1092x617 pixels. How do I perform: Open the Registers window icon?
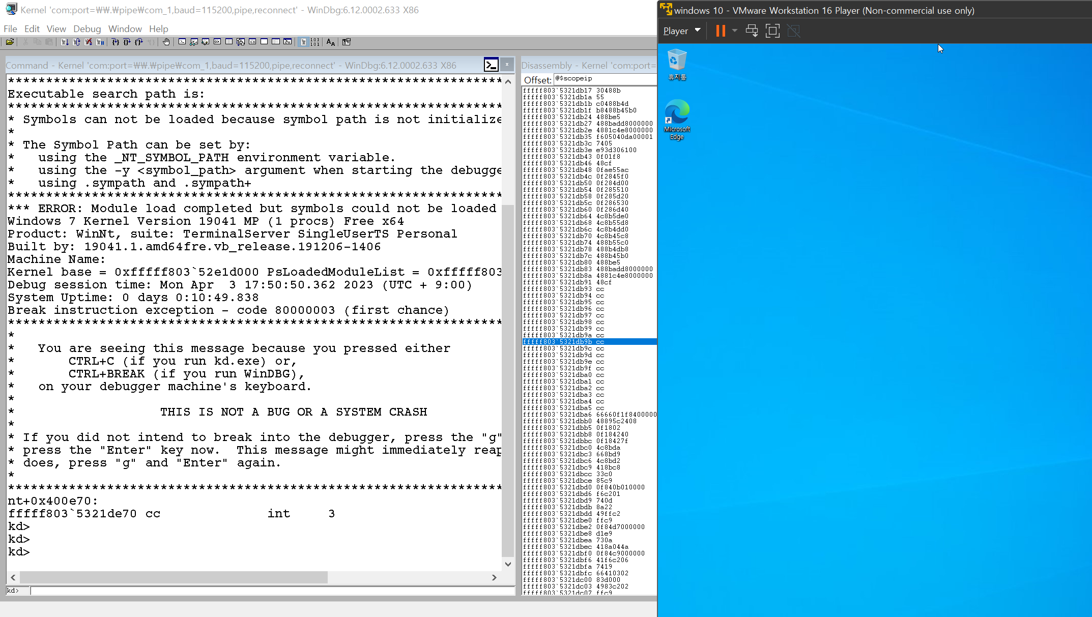tap(217, 42)
